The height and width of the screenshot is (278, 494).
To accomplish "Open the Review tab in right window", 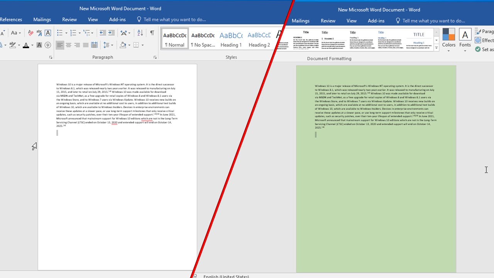I will click(x=328, y=21).
